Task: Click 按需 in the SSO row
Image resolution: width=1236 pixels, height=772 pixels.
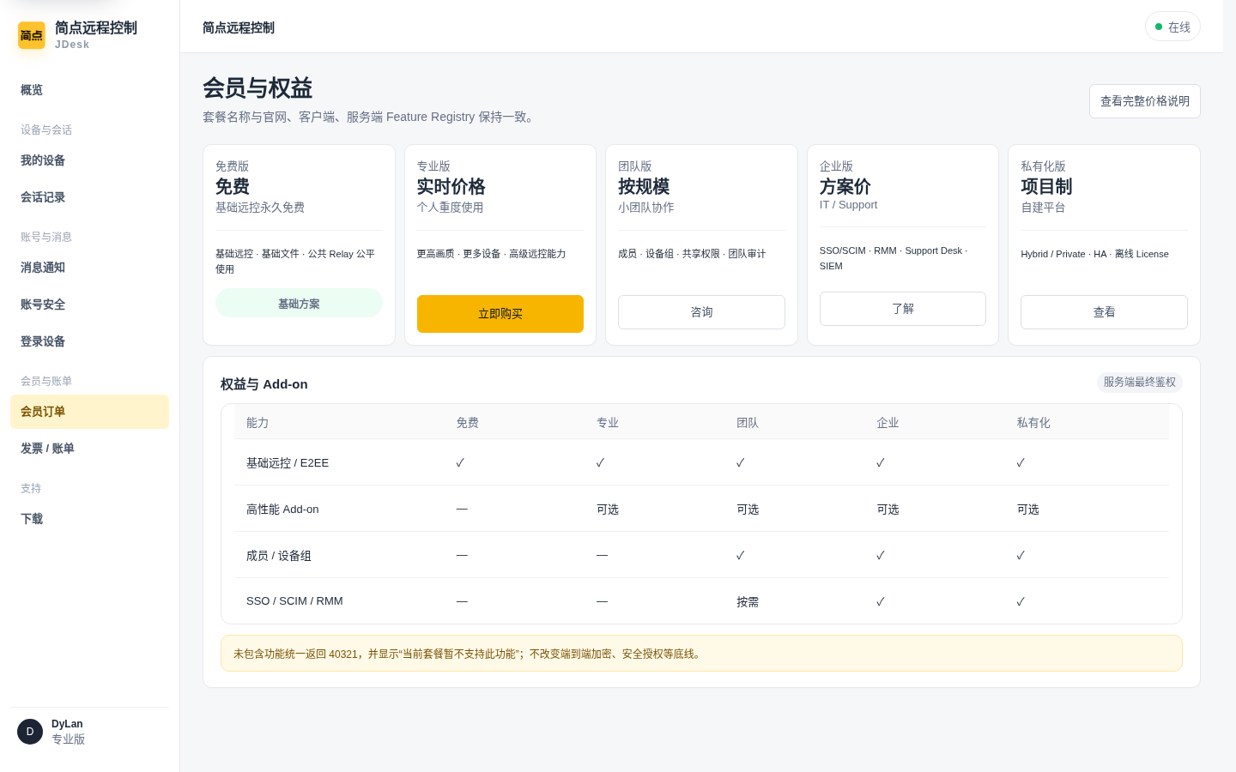Action: (x=748, y=602)
